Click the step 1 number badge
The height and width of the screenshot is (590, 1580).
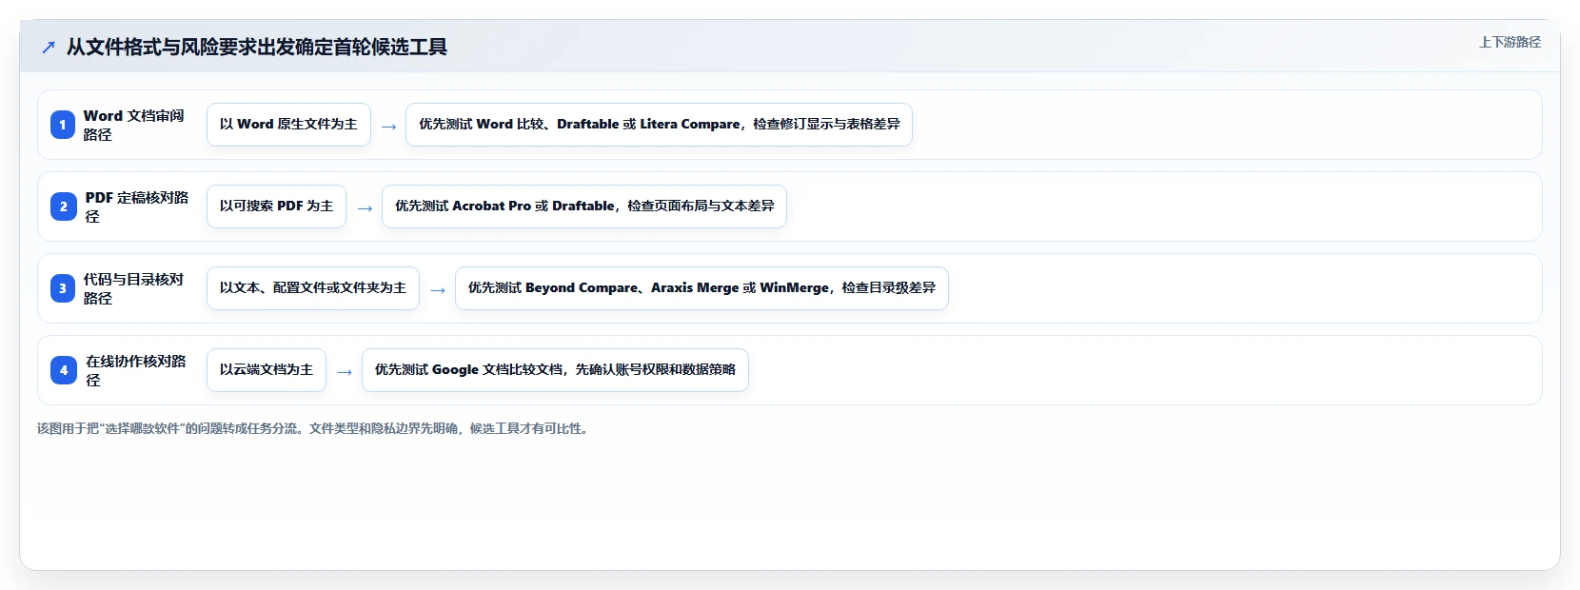(63, 125)
